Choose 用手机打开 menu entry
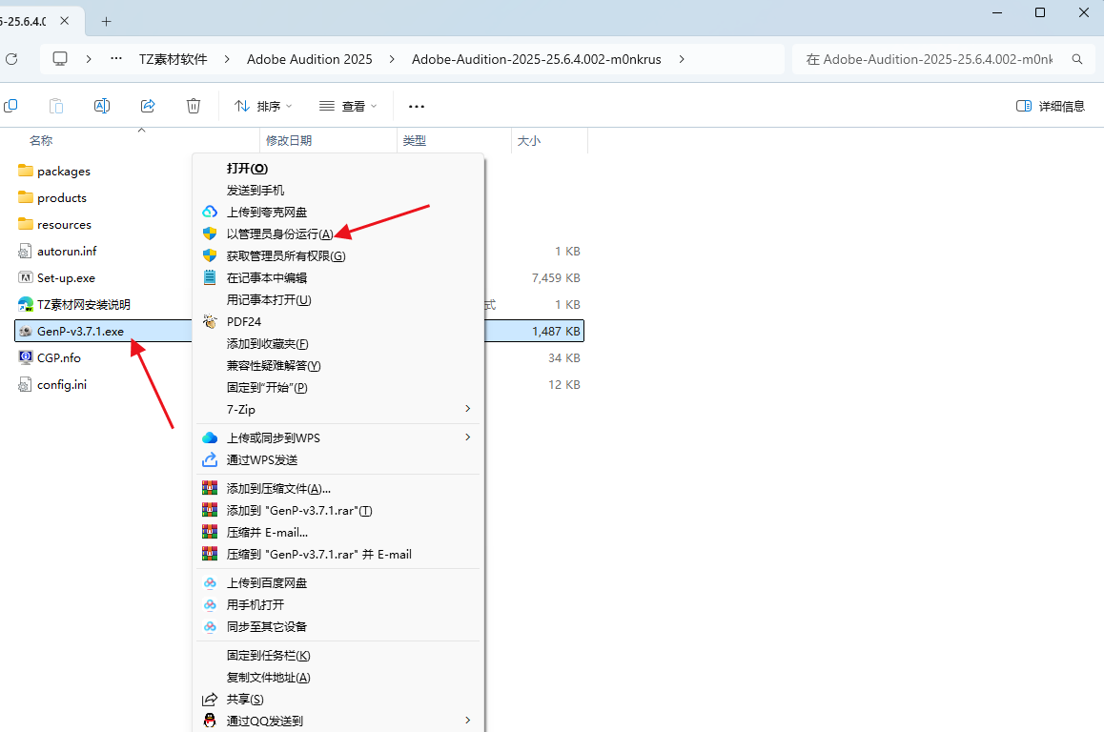Screen dimensions: 1104x732 coord(338,604)
